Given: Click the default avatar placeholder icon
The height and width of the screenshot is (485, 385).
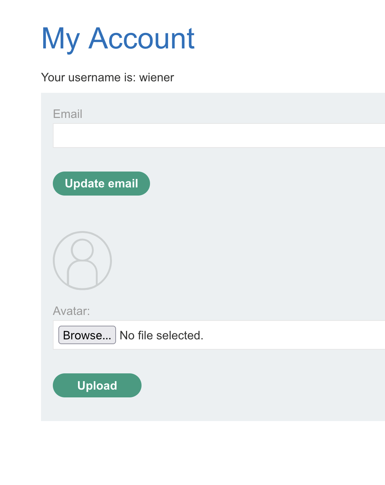Looking at the screenshot, I should [82, 261].
